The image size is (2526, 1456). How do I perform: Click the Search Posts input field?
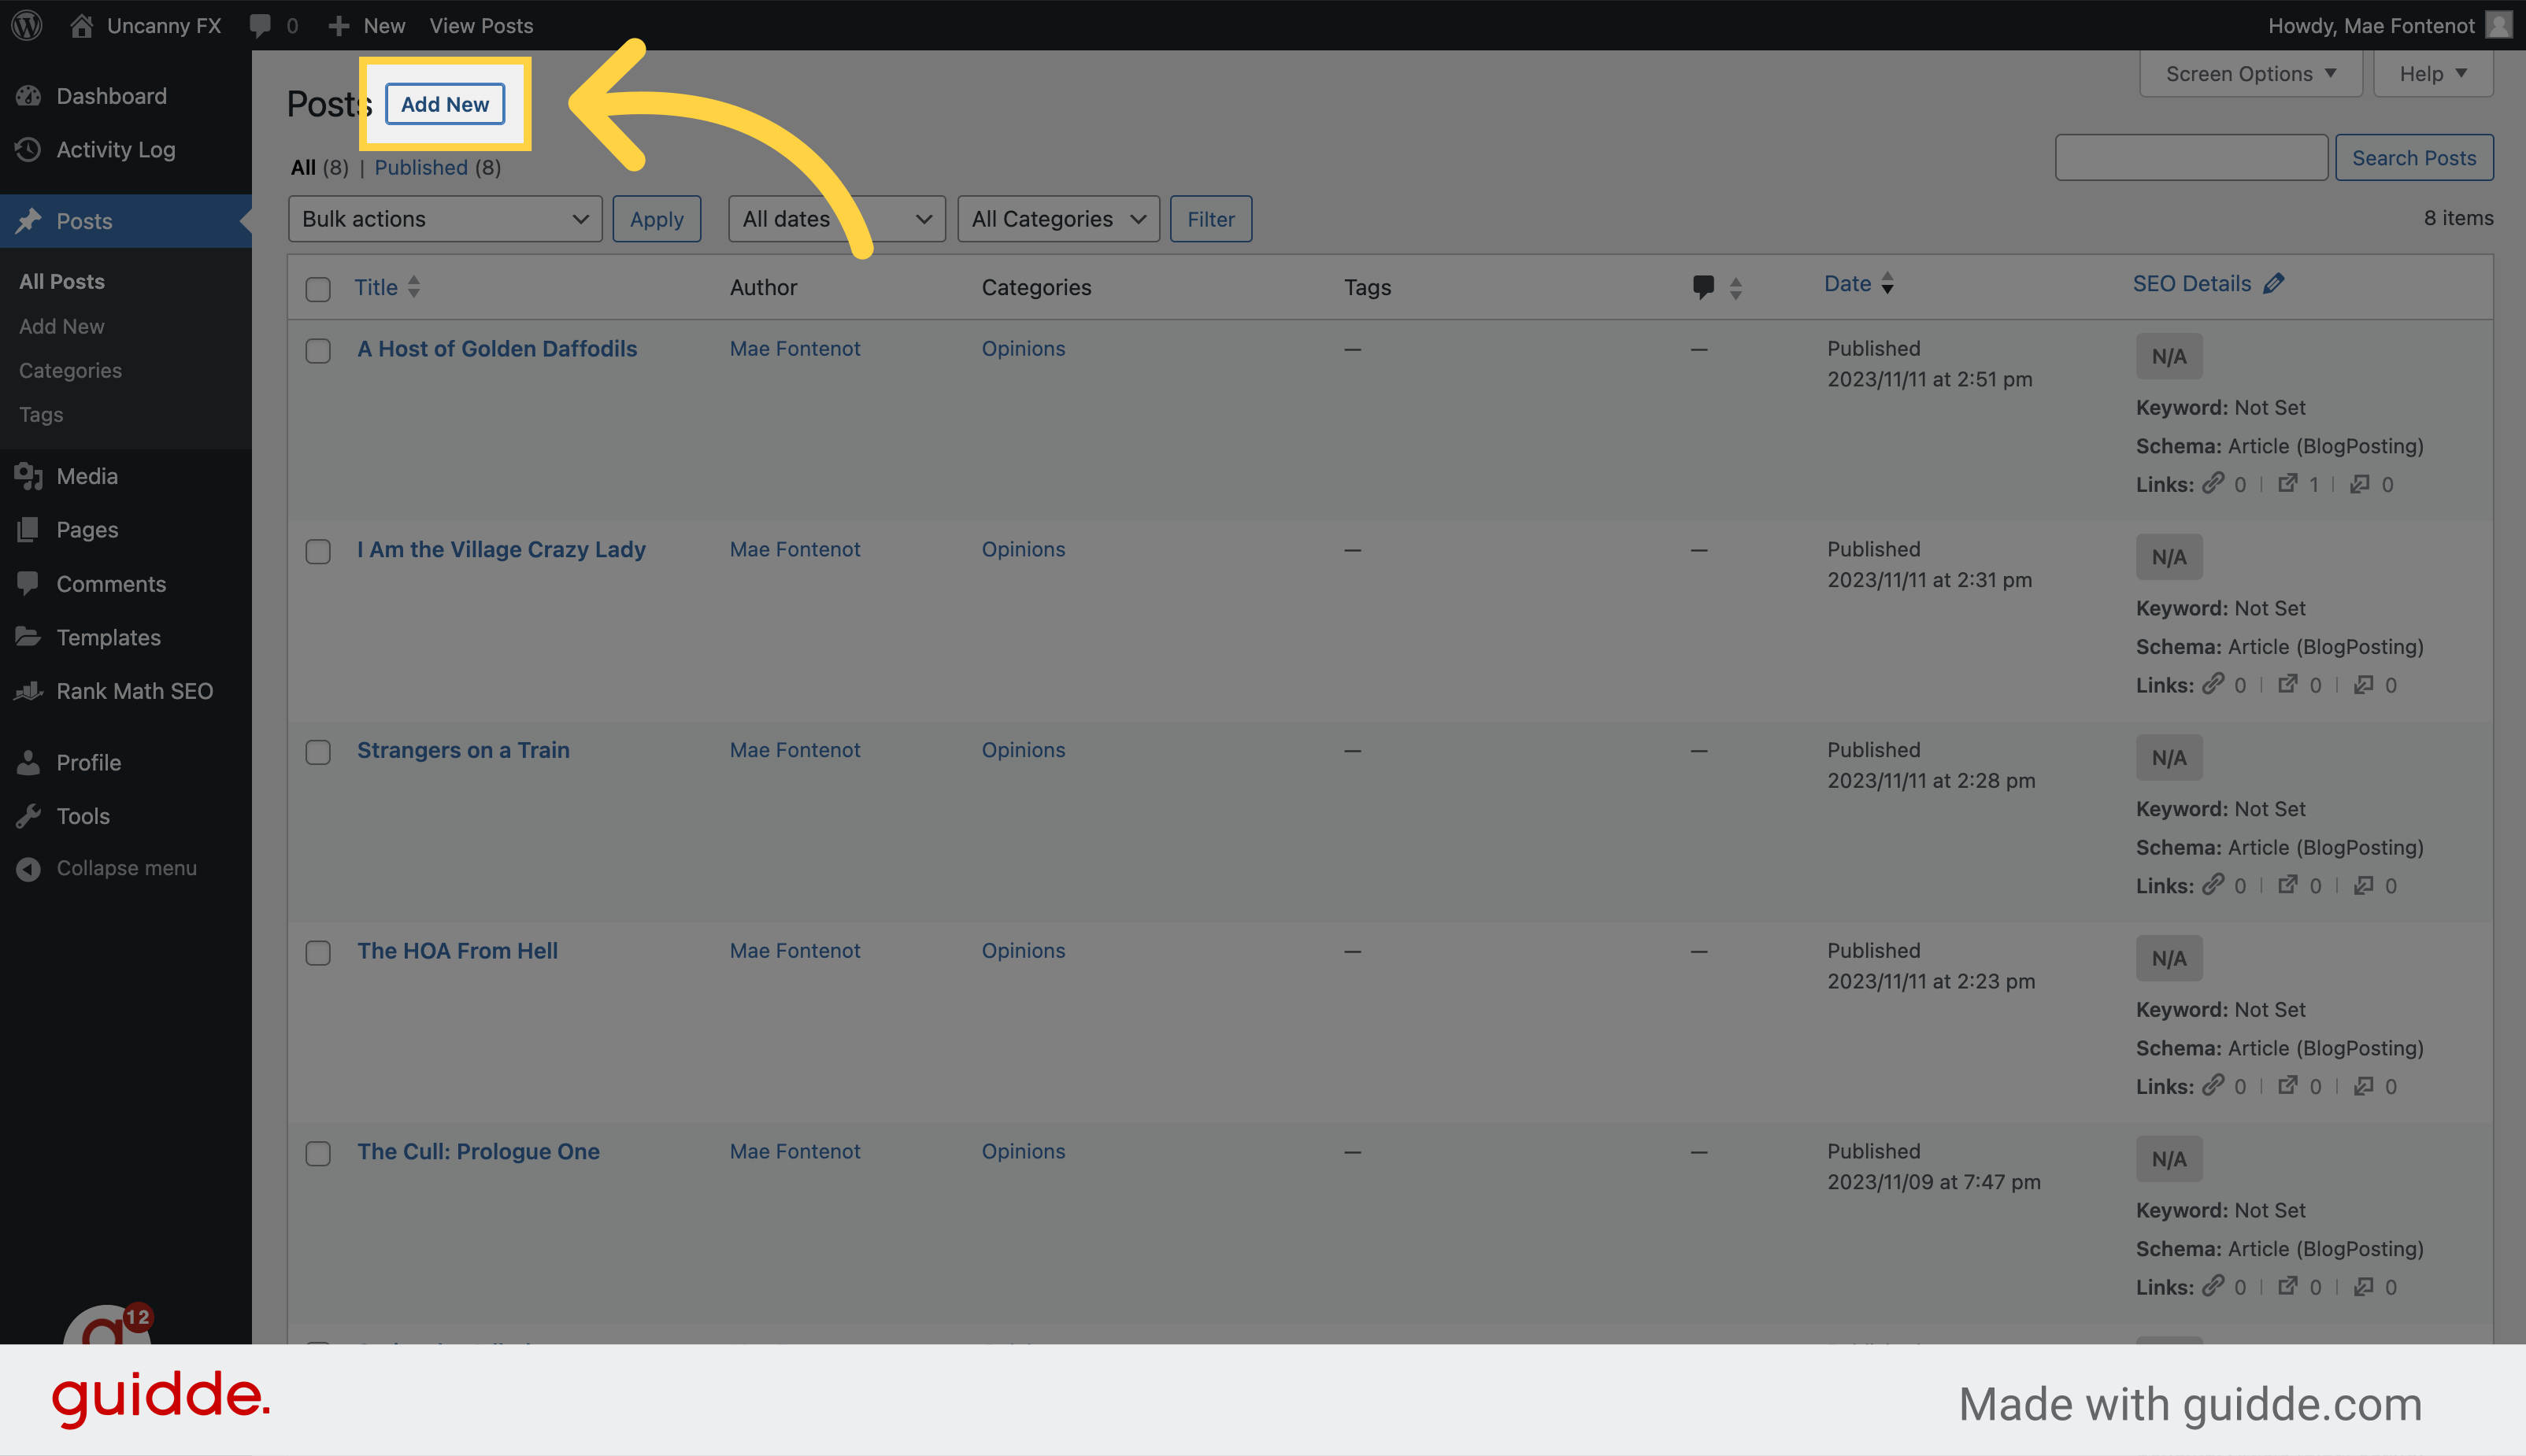pyautogui.click(x=2190, y=156)
